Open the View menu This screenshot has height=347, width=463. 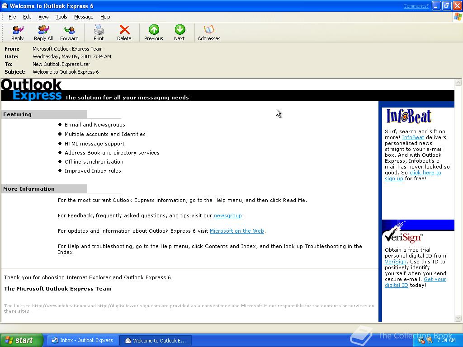43,17
